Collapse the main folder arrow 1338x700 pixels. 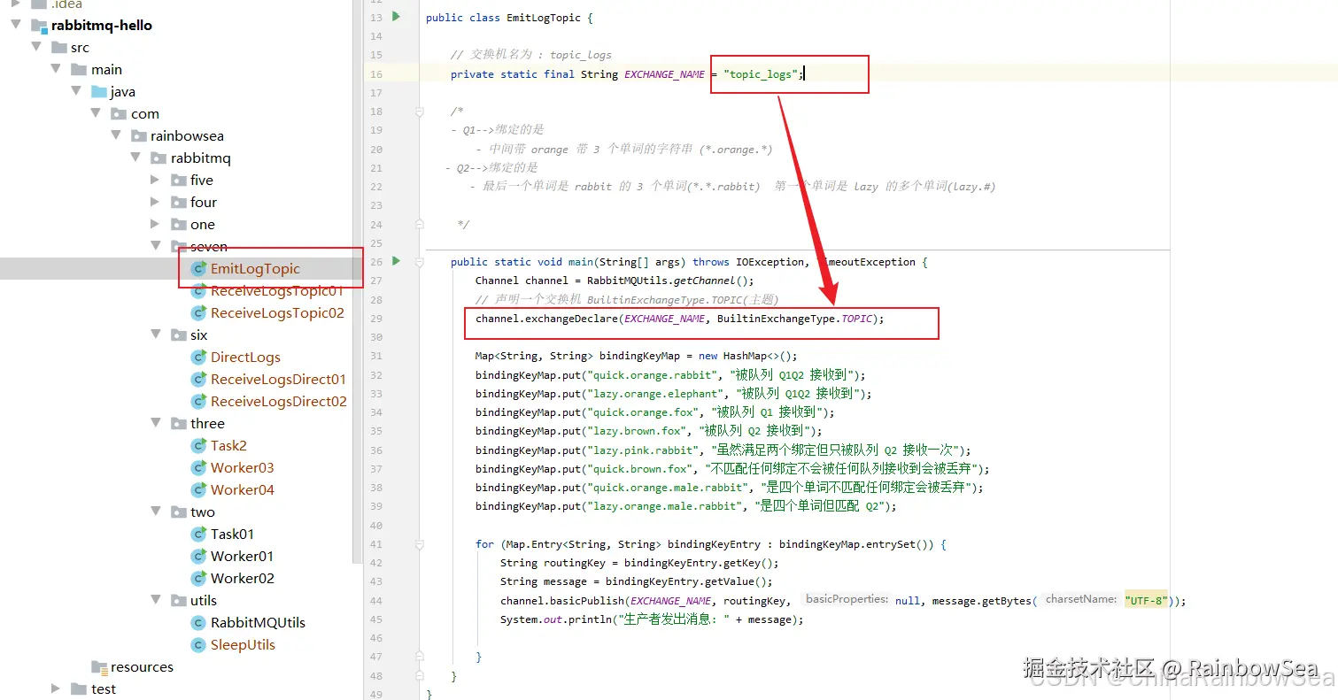pyautogui.click(x=56, y=69)
